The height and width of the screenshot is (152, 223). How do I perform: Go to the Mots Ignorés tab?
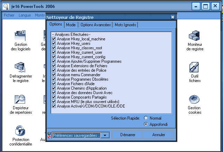click(126, 25)
